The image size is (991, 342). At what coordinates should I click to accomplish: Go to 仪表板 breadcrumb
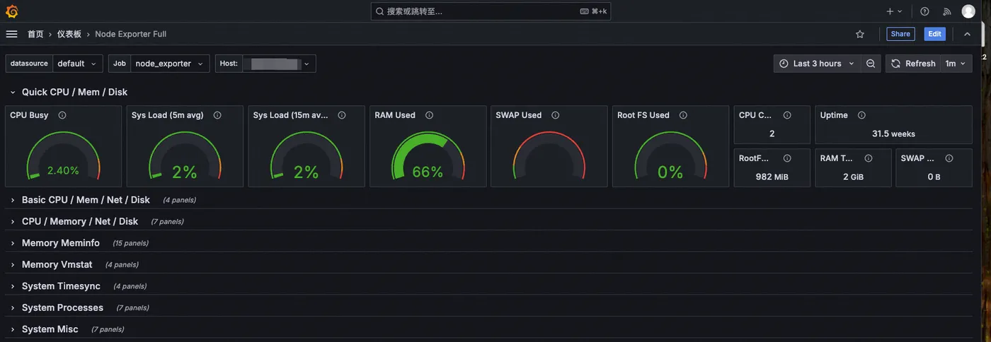tap(69, 34)
